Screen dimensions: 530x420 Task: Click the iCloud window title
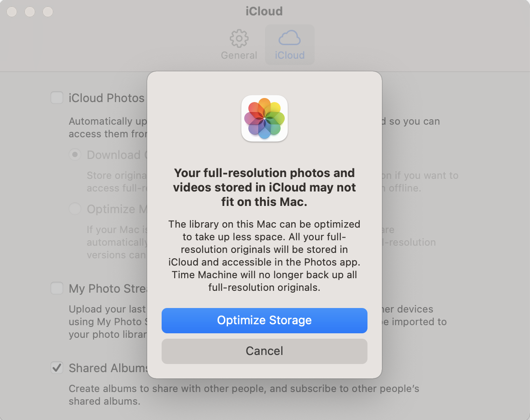(264, 11)
